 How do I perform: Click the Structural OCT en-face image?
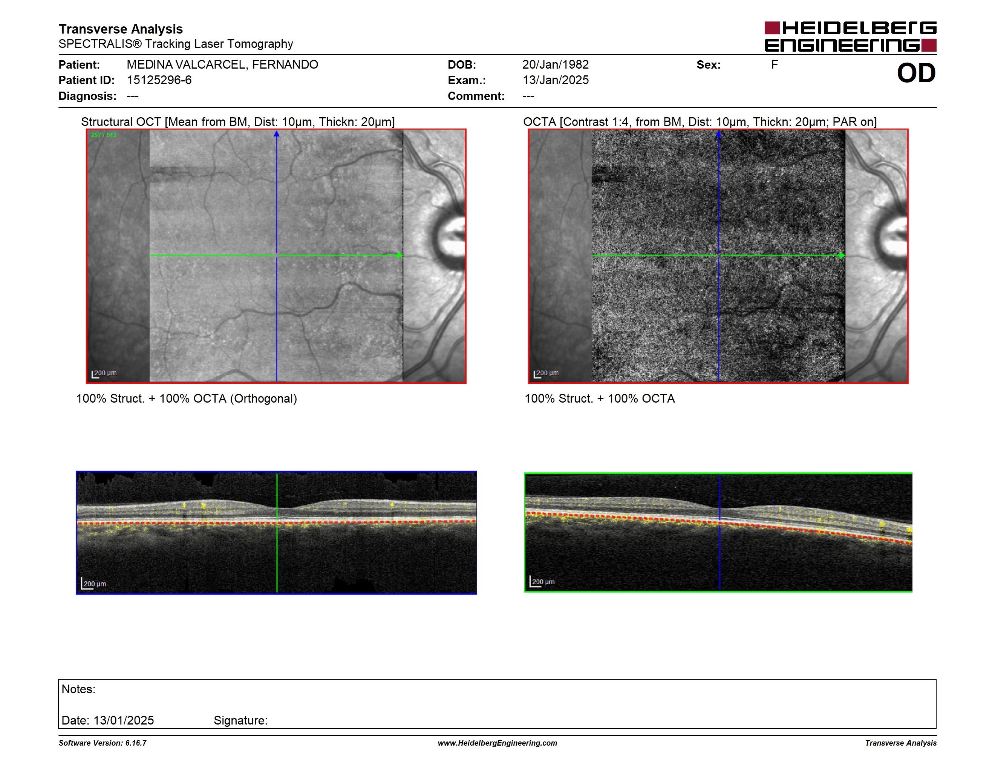pyautogui.click(x=276, y=256)
